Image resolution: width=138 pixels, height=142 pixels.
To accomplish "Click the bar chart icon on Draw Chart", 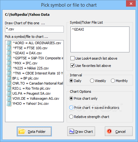I will [x=72, y=131].
